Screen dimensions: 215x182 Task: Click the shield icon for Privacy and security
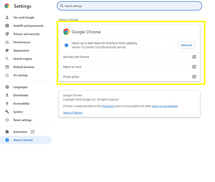click(x=7, y=34)
